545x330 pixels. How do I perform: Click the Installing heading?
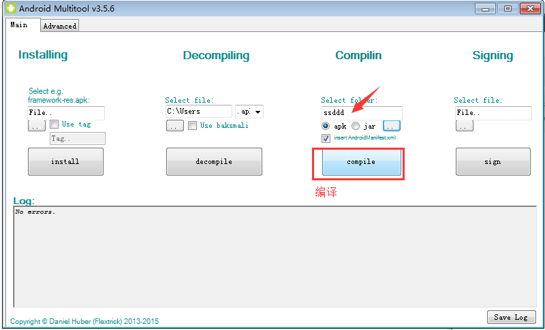point(43,55)
